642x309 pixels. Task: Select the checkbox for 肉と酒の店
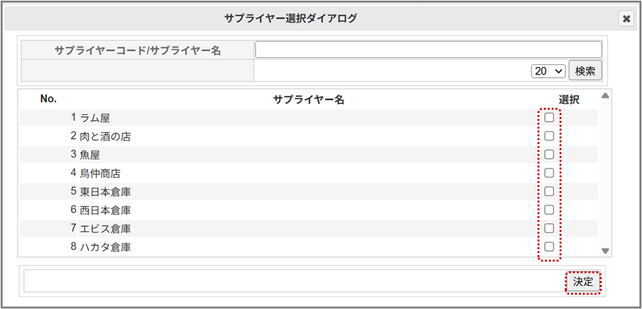click(549, 136)
